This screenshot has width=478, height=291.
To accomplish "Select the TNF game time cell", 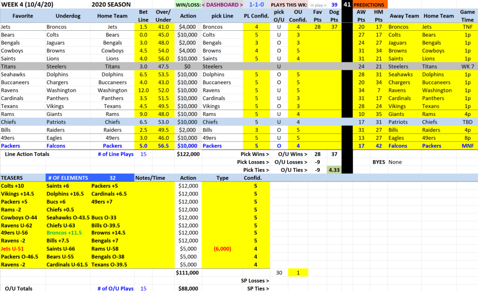I will pos(467,27).
